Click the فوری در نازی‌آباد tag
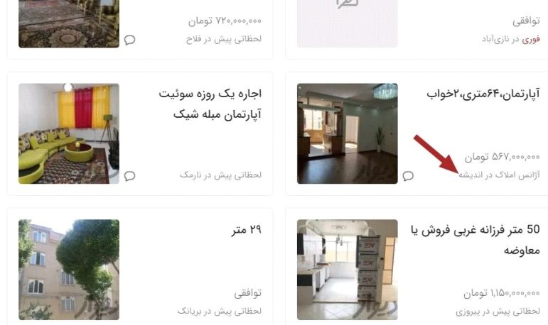The height and width of the screenshot is (325, 548). point(511,40)
